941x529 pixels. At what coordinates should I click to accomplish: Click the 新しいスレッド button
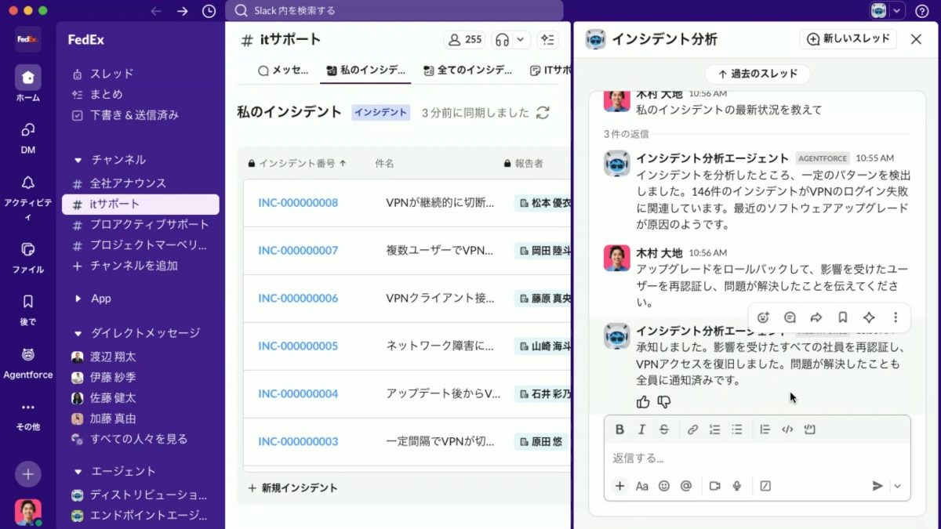848,39
